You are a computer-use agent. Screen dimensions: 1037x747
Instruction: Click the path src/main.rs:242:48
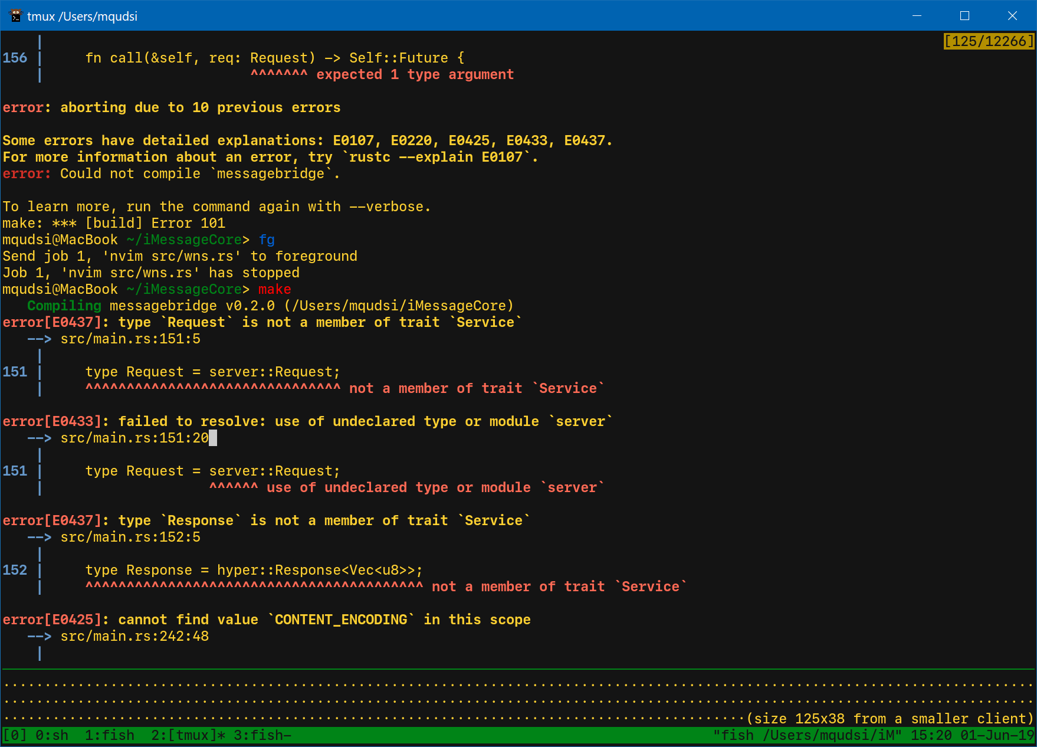(x=134, y=636)
